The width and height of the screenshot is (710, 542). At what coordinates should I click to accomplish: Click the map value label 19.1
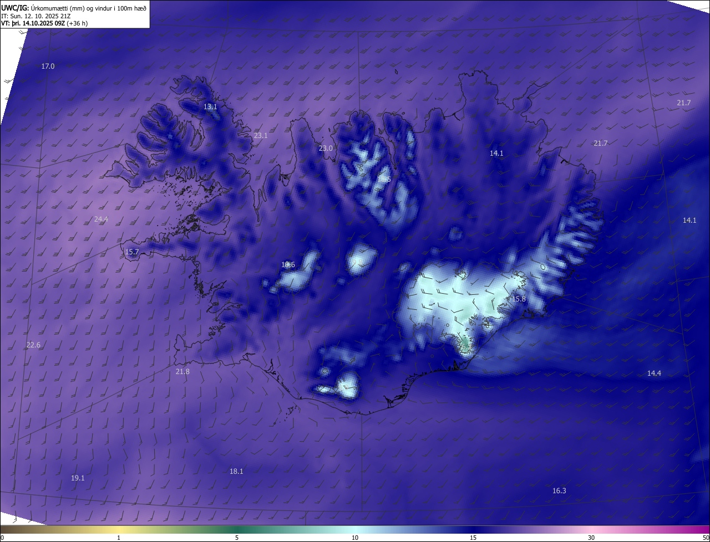click(78, 478)
